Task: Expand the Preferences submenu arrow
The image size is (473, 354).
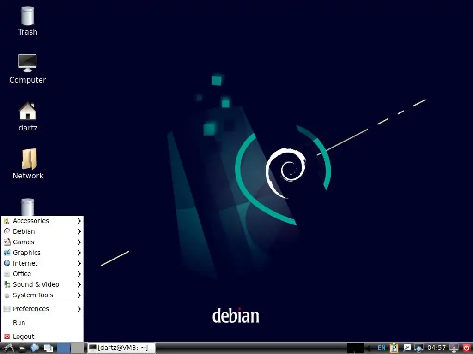Action: click(79, 309)
